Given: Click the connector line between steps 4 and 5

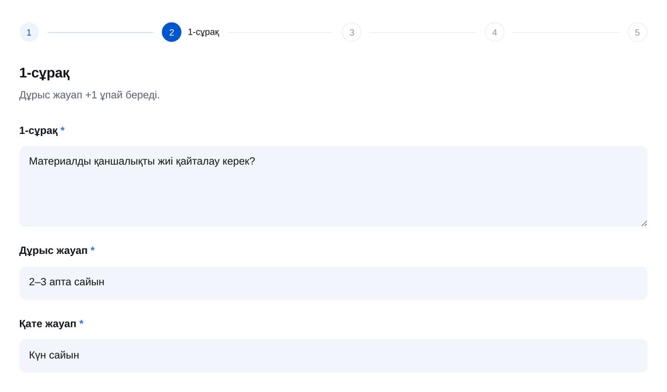Looking at the screenshot, I should pos(566,32).
